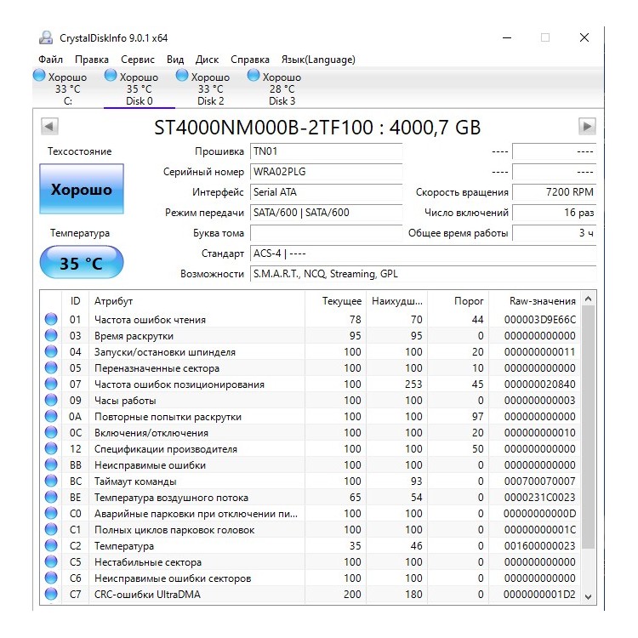Click the Прошивка field TN01

(x=327, y=151)
